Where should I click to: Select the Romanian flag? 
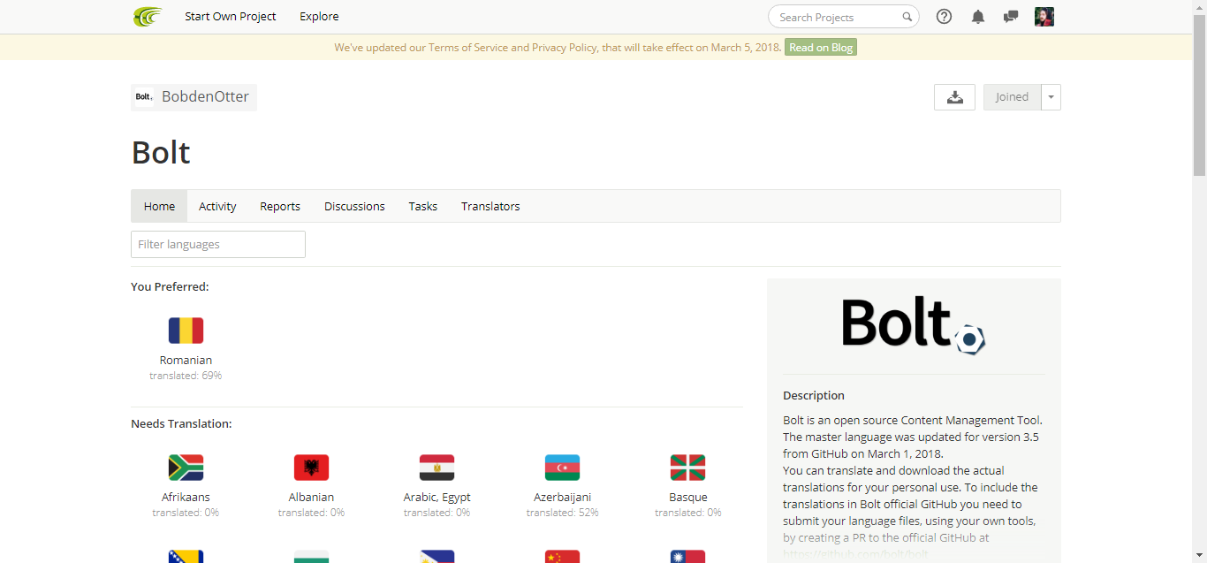click(186, 331)
